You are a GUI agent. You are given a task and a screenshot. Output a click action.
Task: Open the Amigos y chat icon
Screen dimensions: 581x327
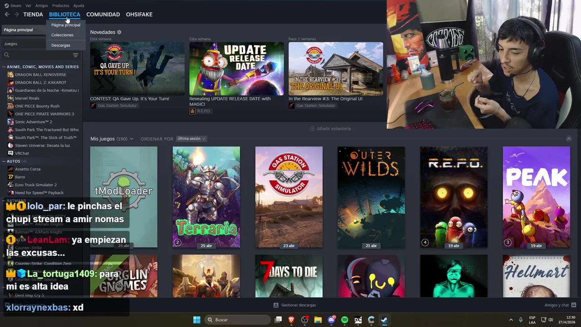574,305
